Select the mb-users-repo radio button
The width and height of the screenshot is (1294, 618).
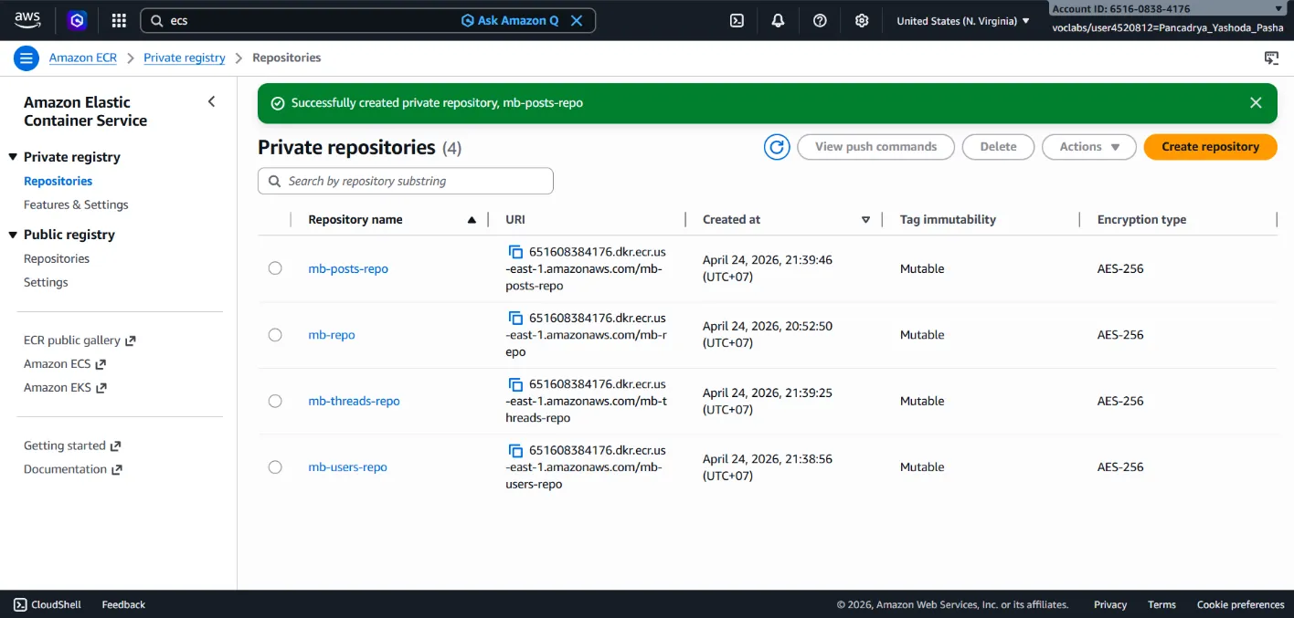[x=275, y=466]
